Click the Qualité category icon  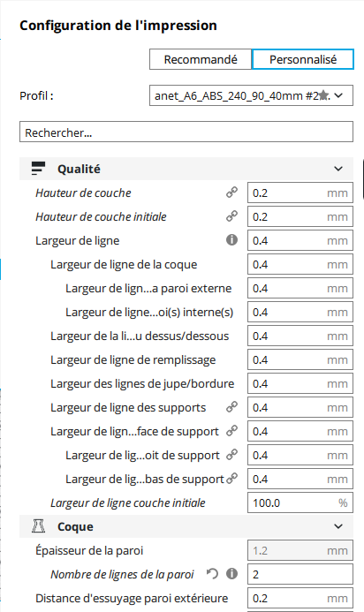(x=38, y=169)
